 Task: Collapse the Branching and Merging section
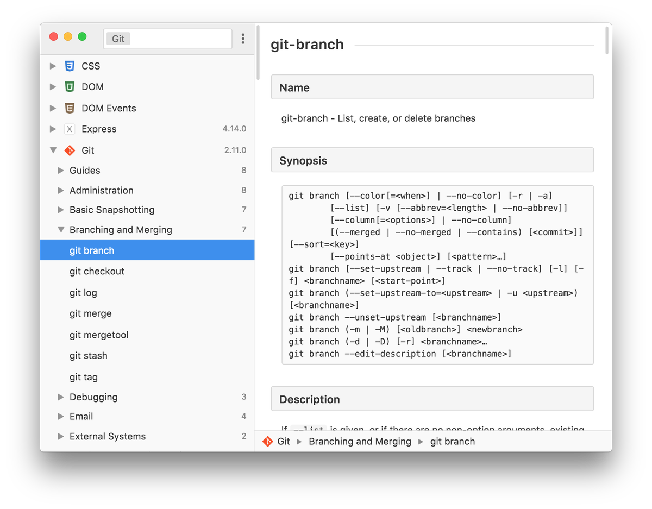tap(61, 229)
